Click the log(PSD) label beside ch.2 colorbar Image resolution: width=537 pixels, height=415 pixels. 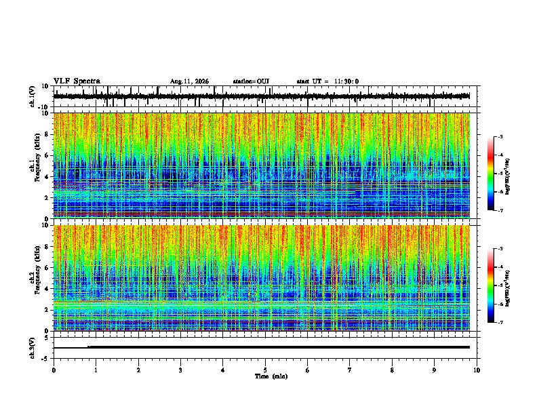[508, 288]
